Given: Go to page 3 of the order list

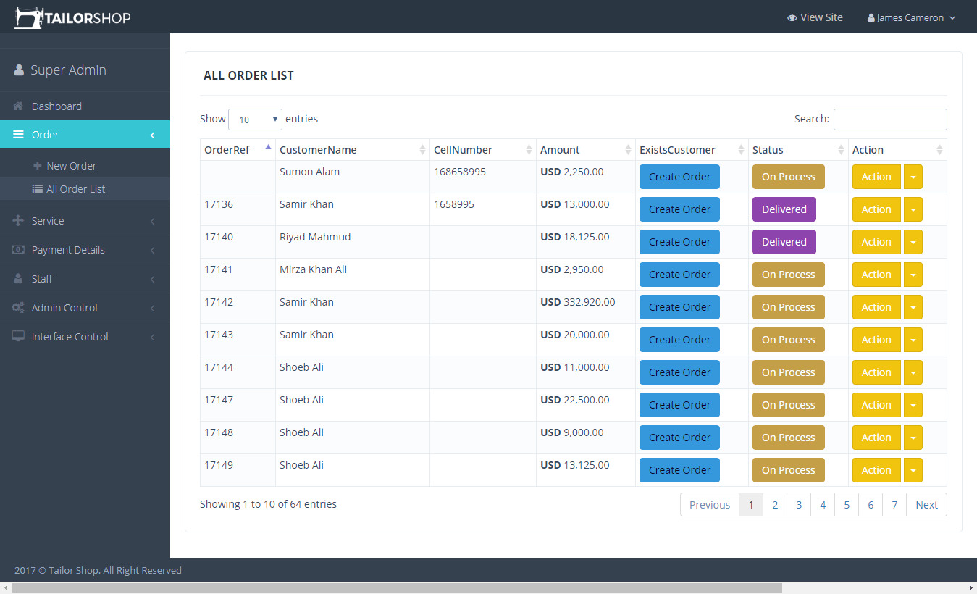Looking at the screenshot, I should point(798,504).
